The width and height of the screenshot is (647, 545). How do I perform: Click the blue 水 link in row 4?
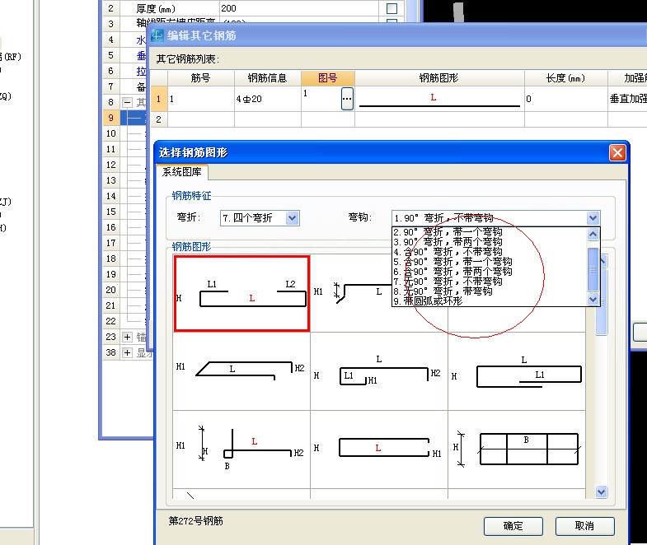[141, 40]
